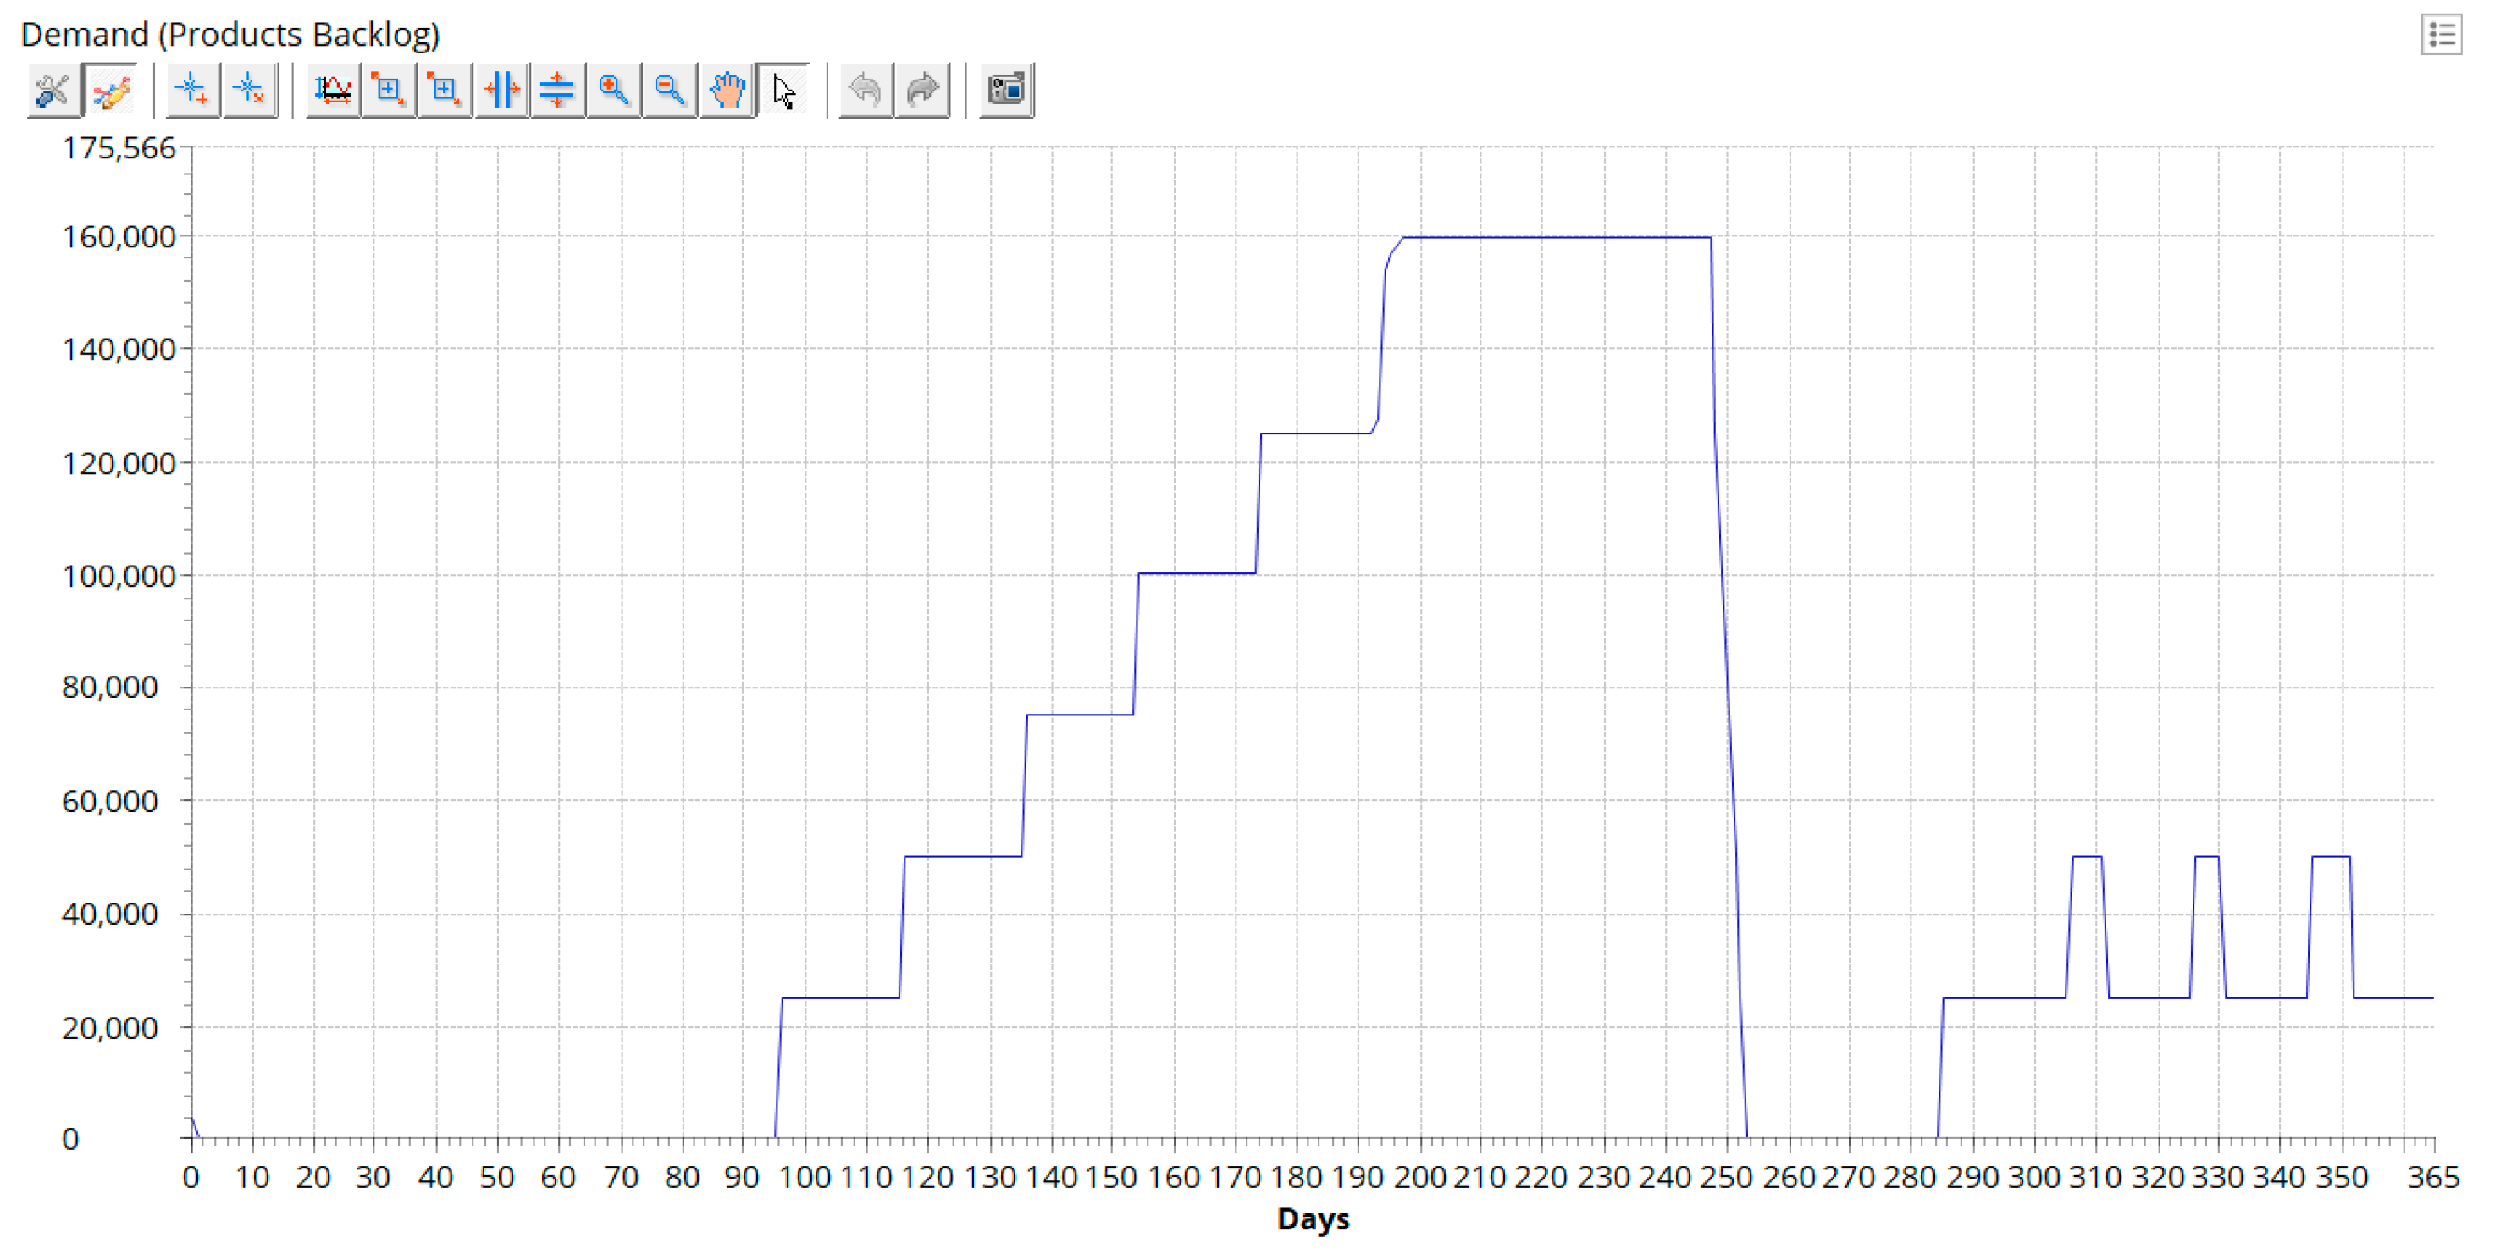Screen dimensions: 2495x1254
Task: Toggle the arrow pointer selection tool
Action: [x=783, y=91]
